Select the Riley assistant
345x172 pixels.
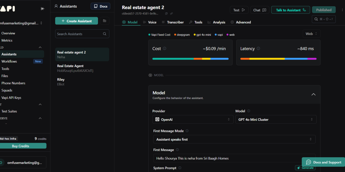pos(82,82)
